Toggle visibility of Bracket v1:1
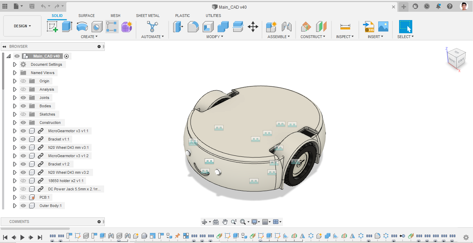 (x=23, y=139)
